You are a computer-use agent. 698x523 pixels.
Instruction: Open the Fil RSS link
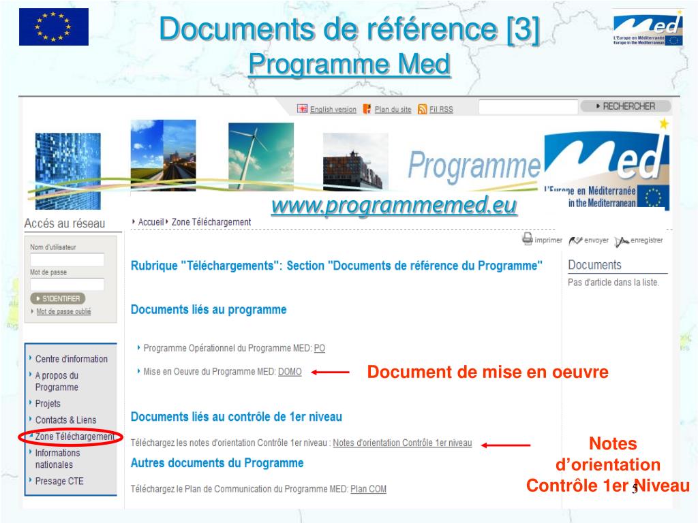coord(441,110)
